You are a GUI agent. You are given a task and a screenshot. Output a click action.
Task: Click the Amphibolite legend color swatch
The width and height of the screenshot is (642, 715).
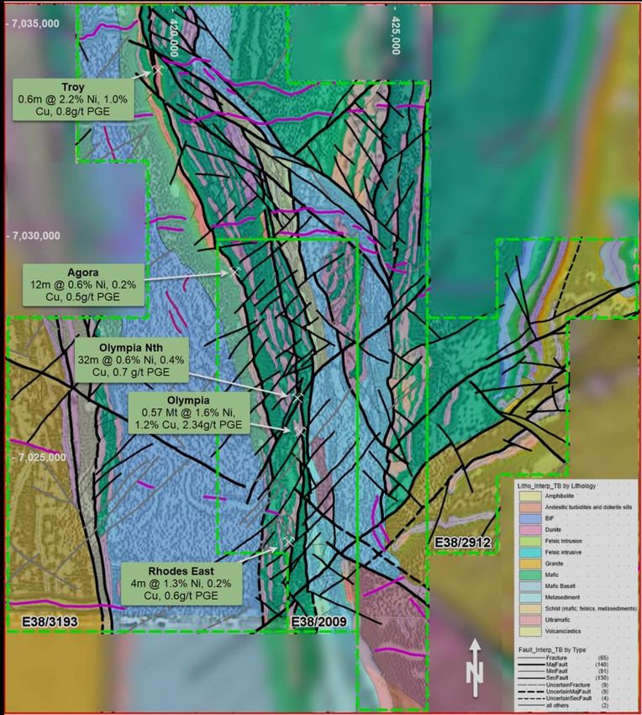pos(529,497)
